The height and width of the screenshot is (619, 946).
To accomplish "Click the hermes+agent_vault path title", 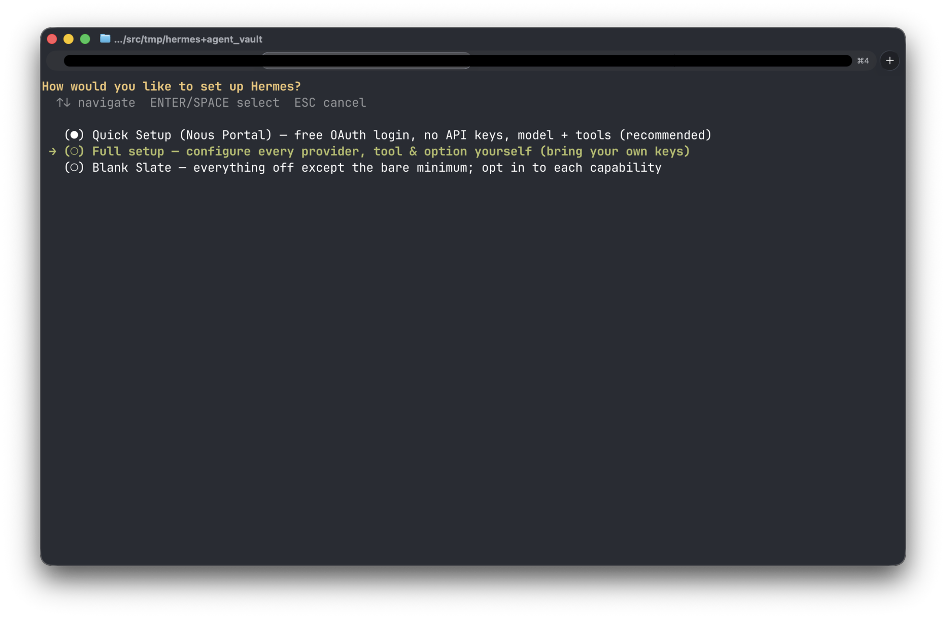I will [x=188, y=39].
